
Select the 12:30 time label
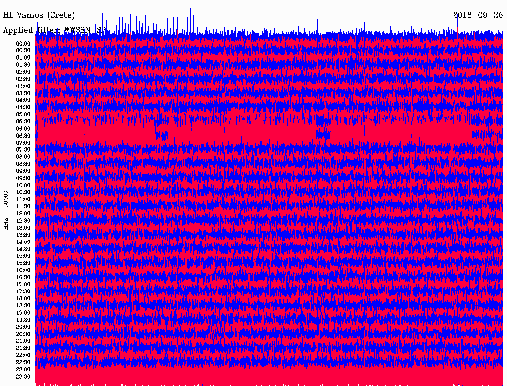(x=23, y=221)
